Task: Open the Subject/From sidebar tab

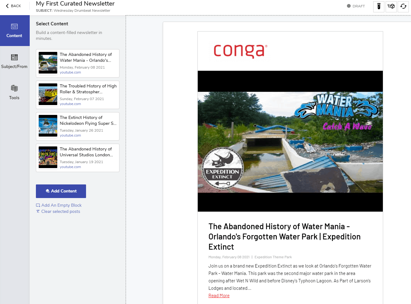Action: click(x=14, y=61)
